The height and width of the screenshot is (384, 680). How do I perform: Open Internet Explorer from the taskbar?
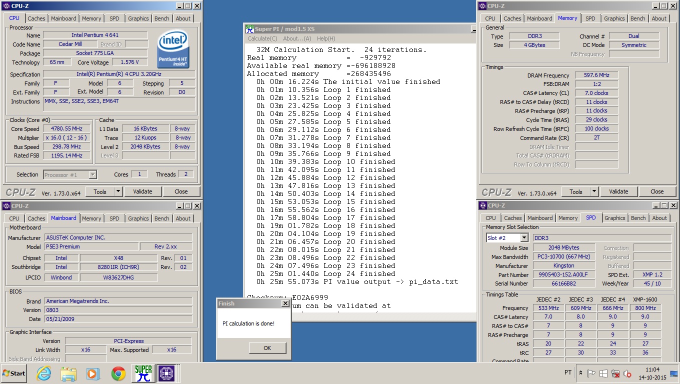[44, 373]
